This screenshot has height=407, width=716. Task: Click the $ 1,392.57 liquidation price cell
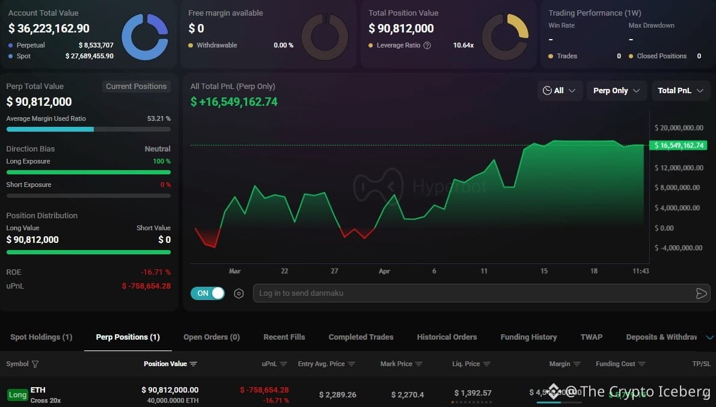(473, 393)
